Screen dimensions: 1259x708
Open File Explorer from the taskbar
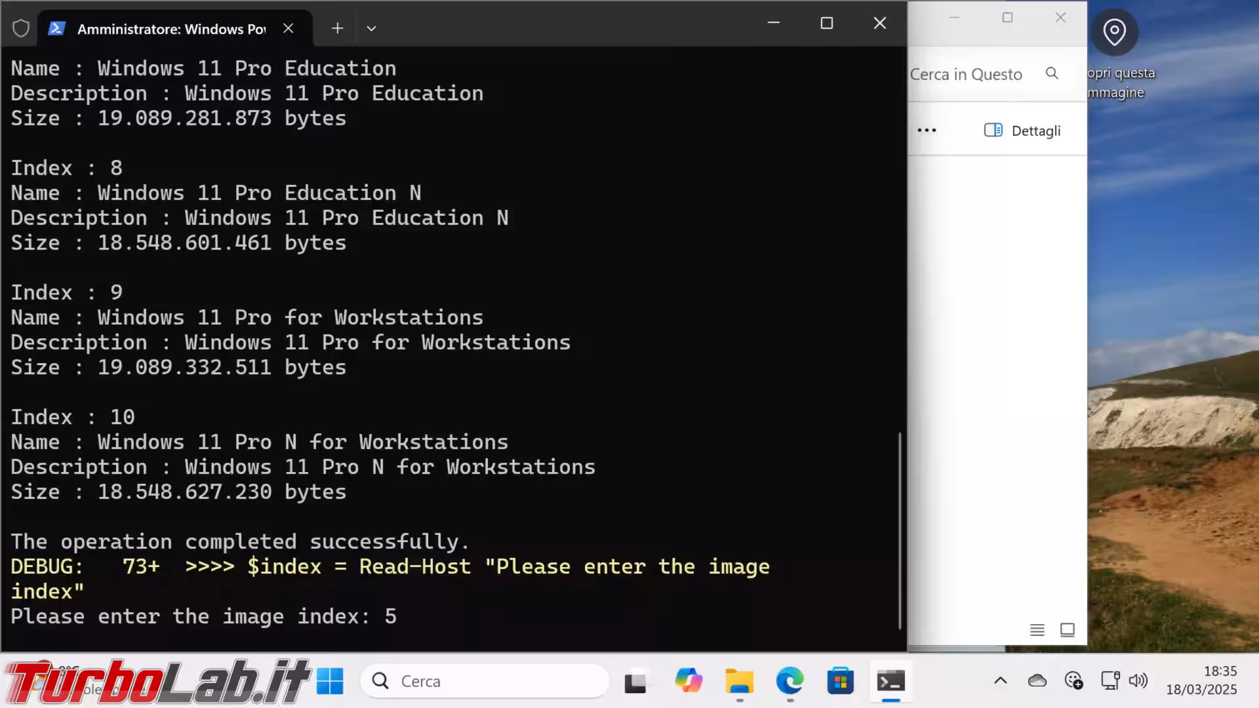[739, 681]
